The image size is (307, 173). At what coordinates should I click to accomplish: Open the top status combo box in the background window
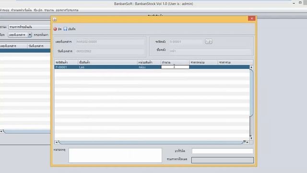pyautogui.click(x=29, y=27)
